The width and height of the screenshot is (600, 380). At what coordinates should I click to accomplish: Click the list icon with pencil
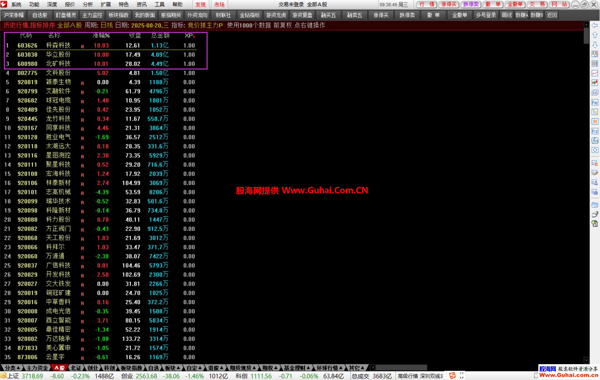595,173
